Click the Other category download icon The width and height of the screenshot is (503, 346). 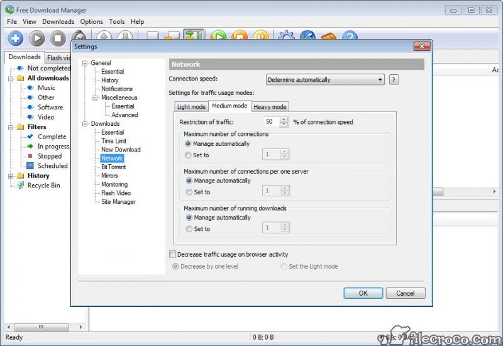pos(30,98)
